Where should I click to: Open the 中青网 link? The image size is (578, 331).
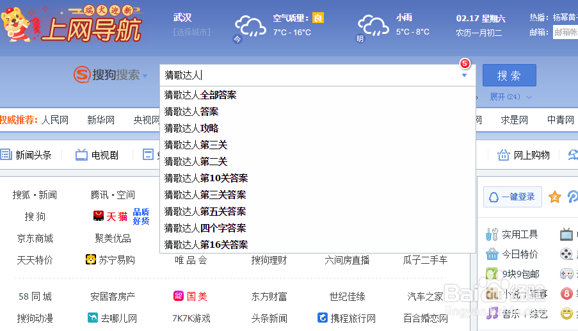pyautogui.click(x=561, y=120)
